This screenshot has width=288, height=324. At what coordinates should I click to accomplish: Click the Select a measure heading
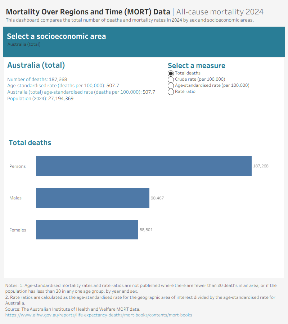coord(197,66)
